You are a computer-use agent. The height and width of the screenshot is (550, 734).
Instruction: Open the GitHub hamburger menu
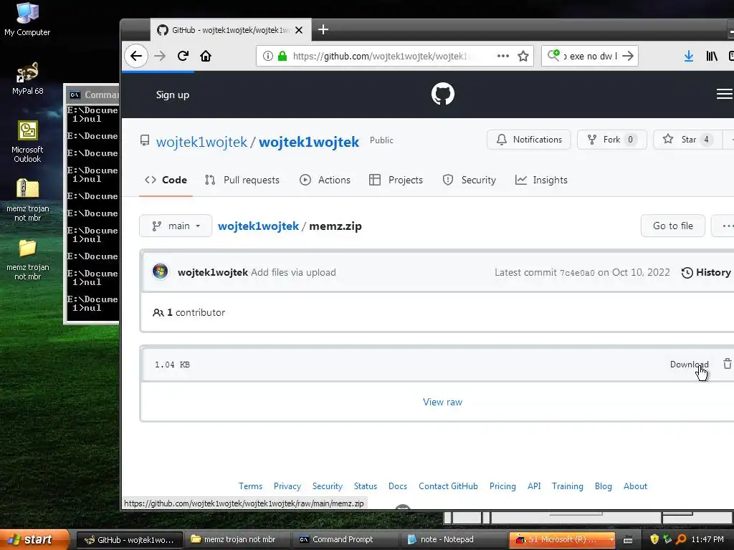(x=724, y=94)
